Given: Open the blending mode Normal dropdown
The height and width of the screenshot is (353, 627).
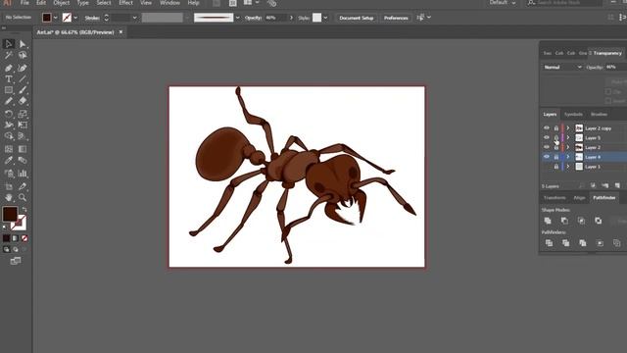Looking at the screenshot, I should pos(562,68).
